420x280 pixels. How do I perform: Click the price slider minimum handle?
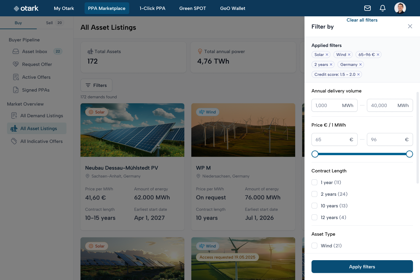point(315,154)
